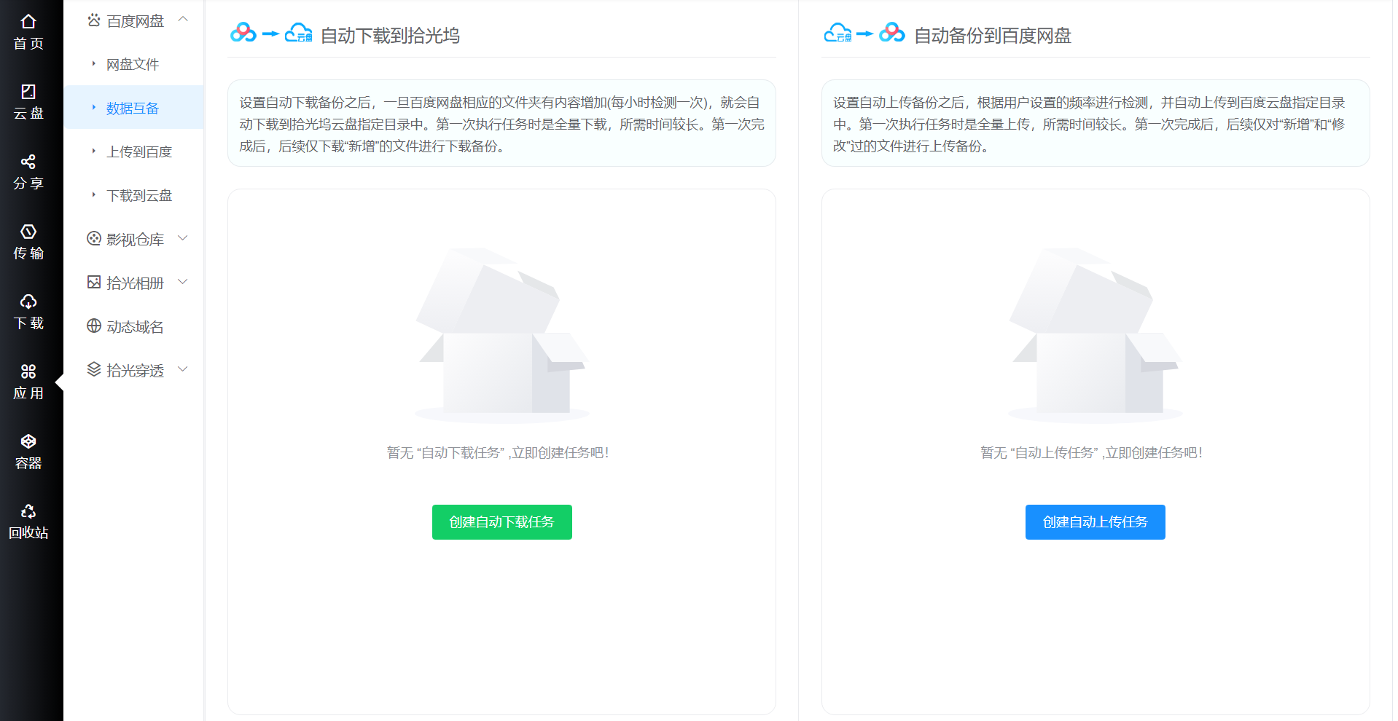Click 创建自动上传任务 blue button
The image size is (1398, 721).
(x=1095, y=522)
